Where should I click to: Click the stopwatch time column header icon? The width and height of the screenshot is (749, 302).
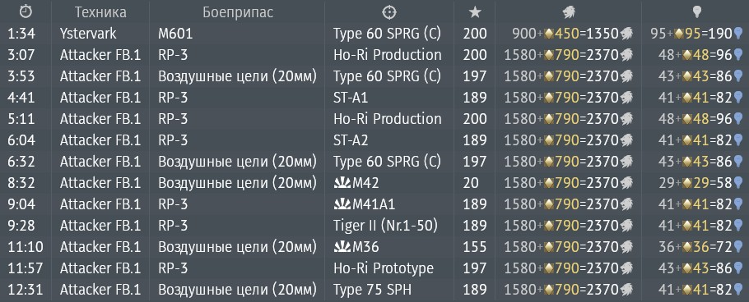(26, 12)
